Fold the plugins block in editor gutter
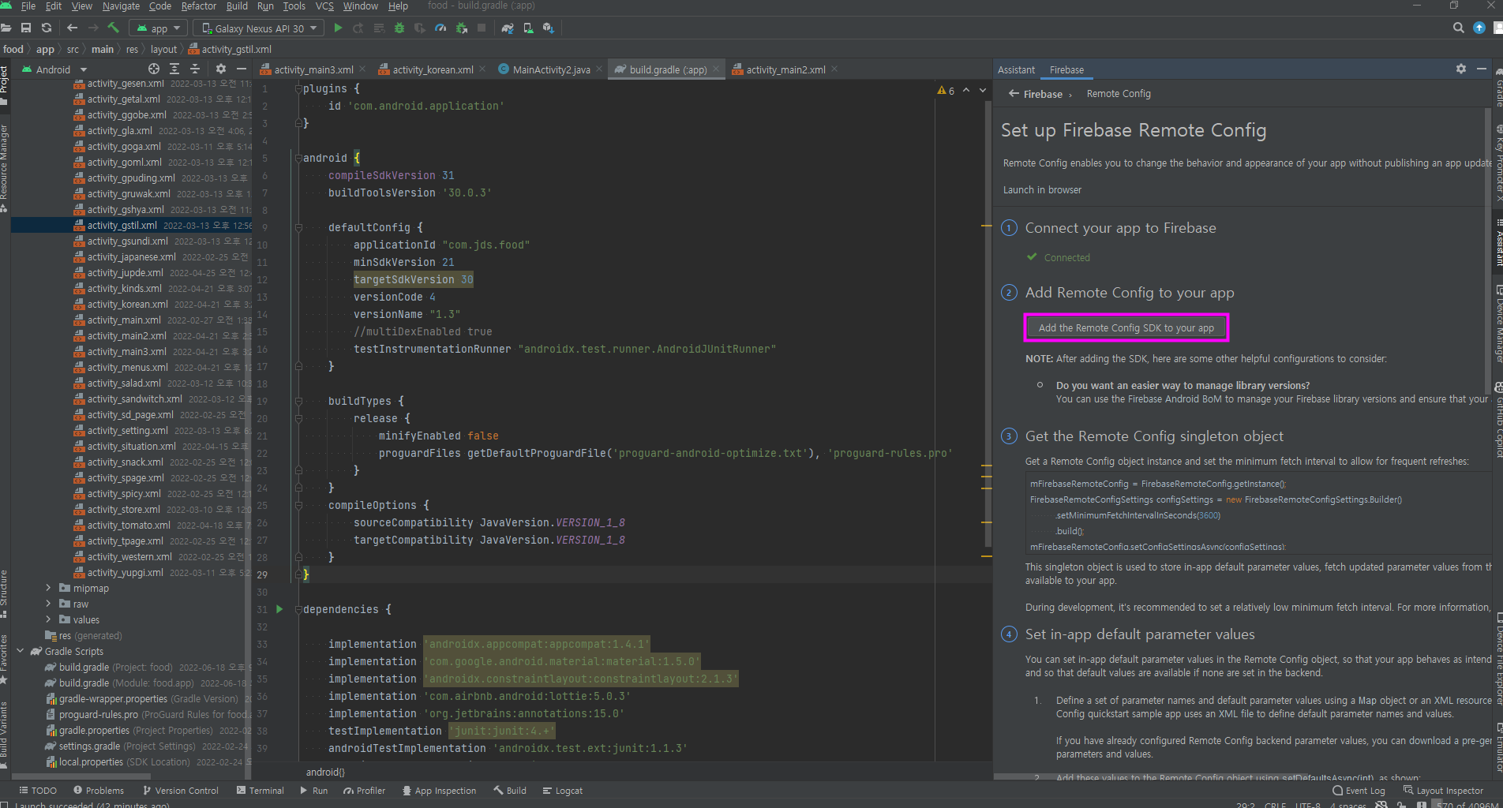Image resolution: width=1503 pixels, height=808 pixels. point(298,88)
